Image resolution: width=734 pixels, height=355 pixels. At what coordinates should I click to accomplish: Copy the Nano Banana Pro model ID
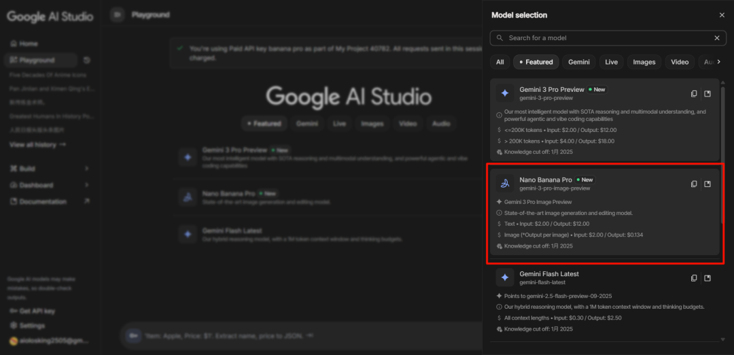(x=694, y=184)
